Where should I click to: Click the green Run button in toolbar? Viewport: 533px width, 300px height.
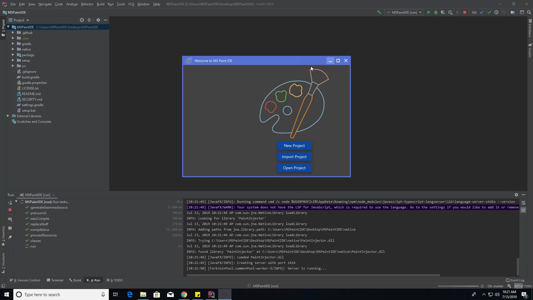click(429, 12)
